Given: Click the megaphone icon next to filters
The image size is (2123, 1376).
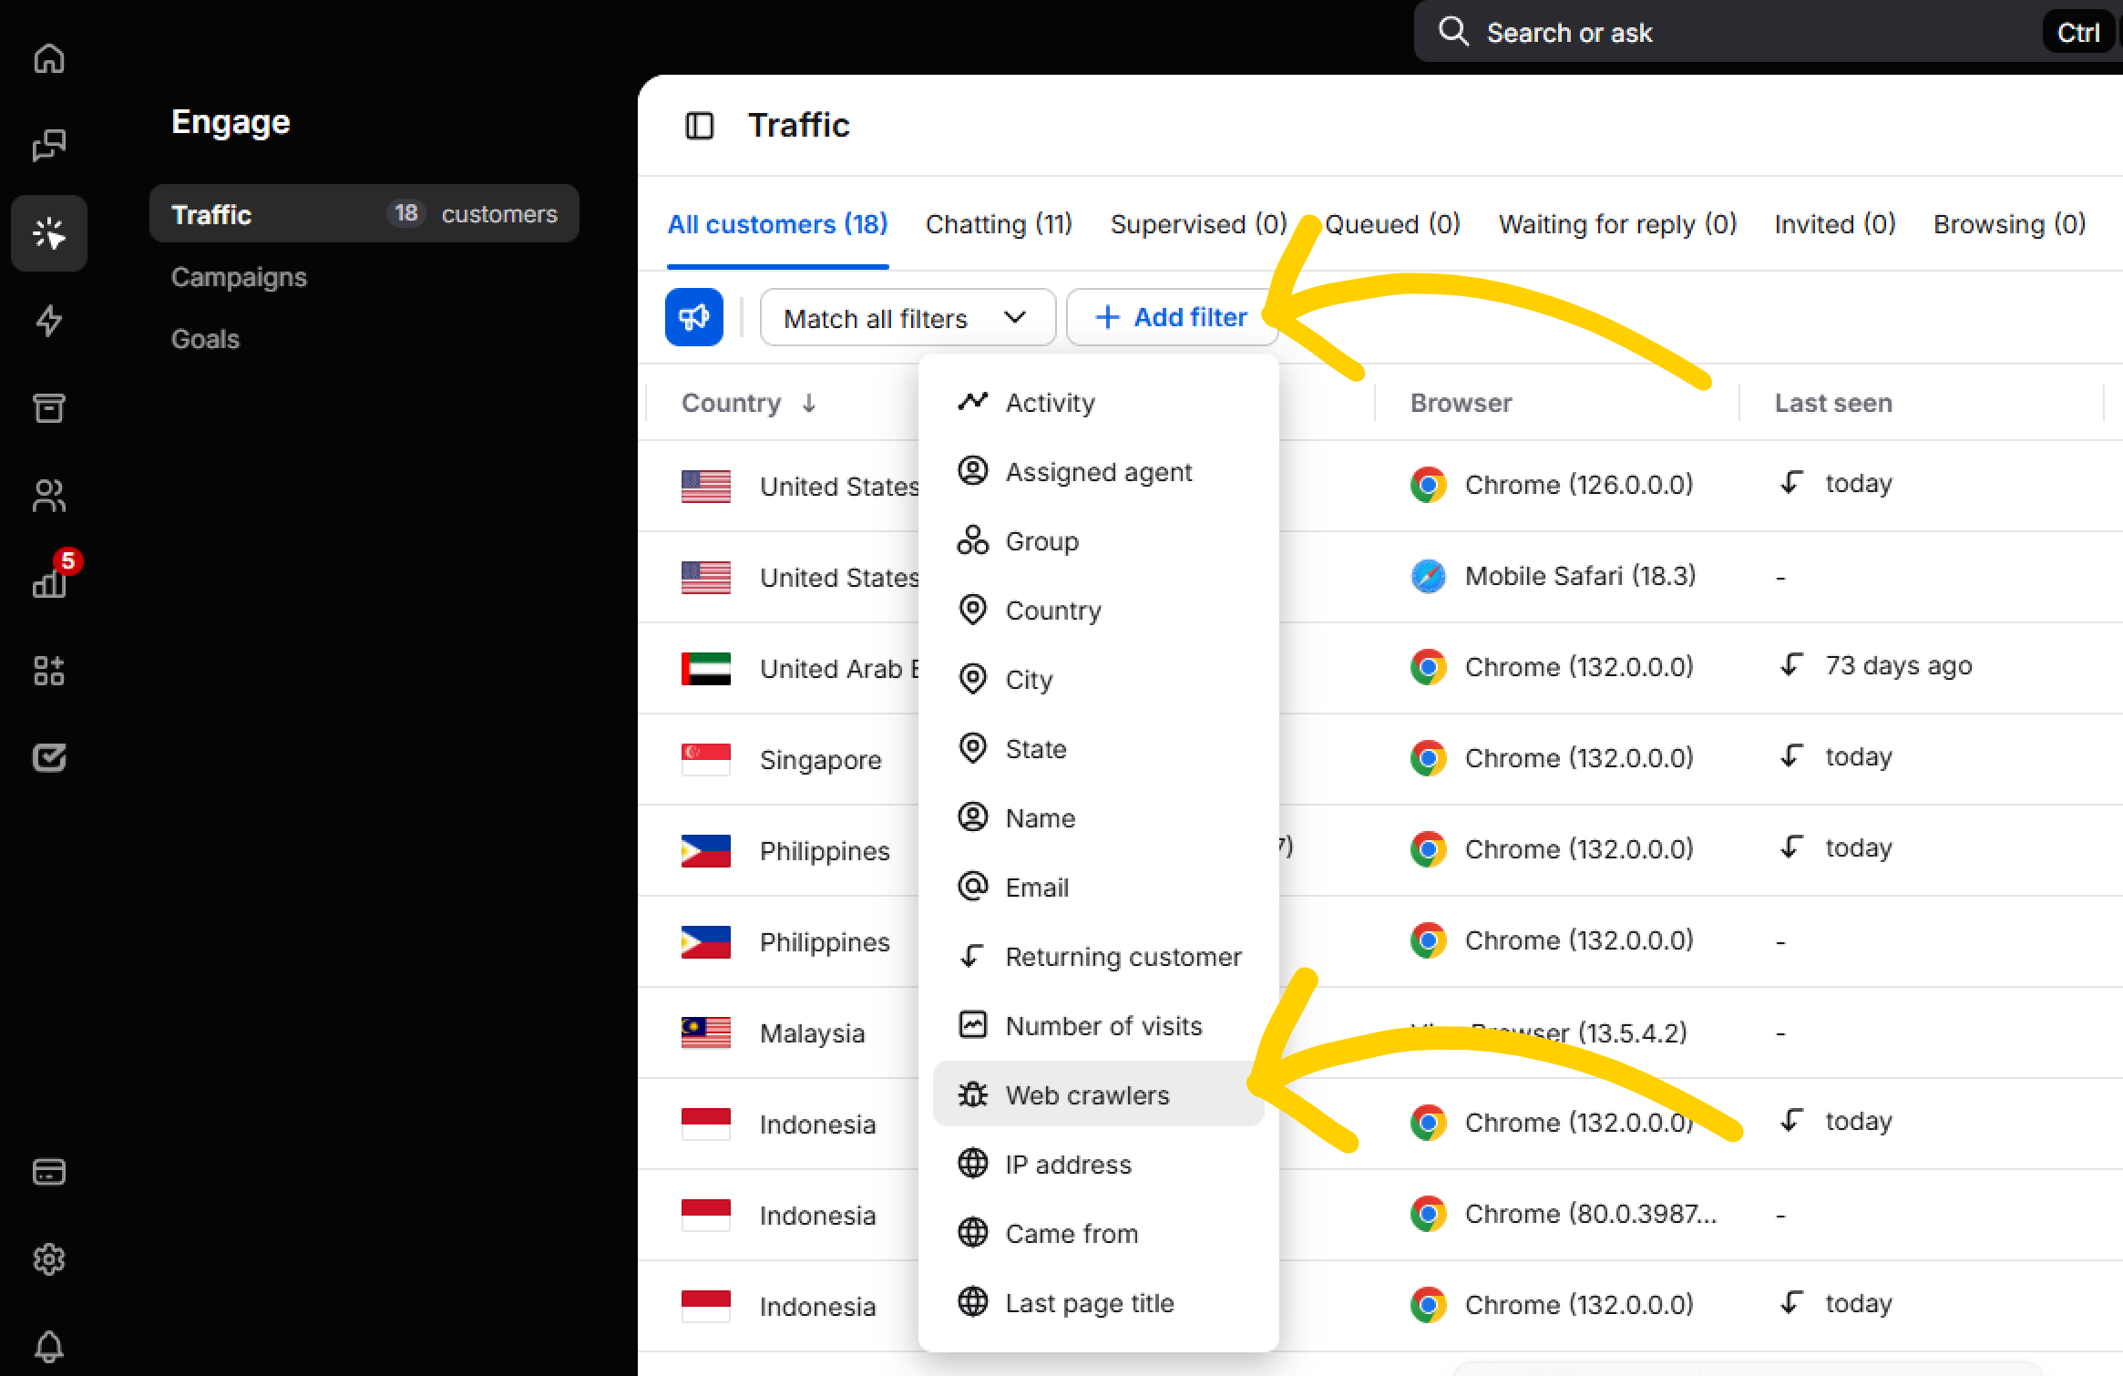Looking at the screenshot, I should click(693, 316).
